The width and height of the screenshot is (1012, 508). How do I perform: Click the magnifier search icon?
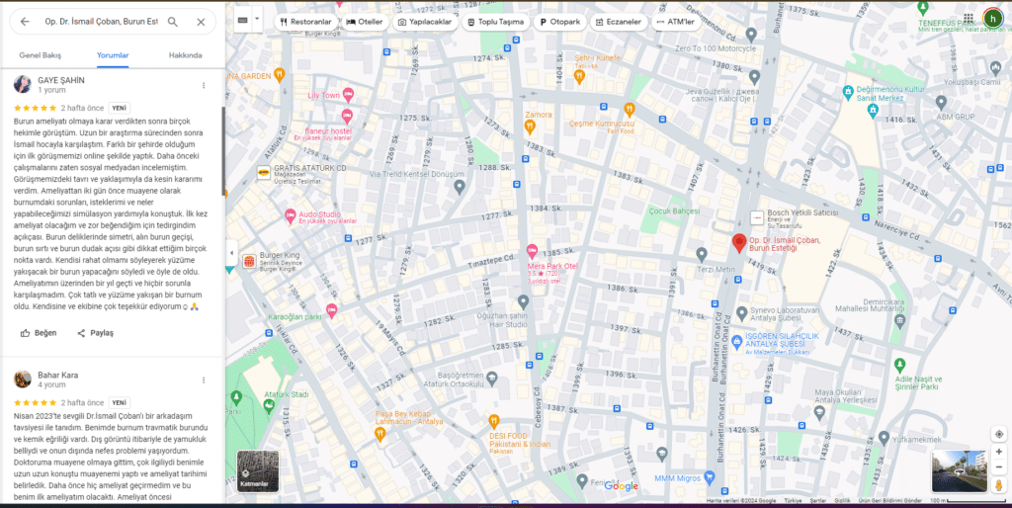[173, 22]
